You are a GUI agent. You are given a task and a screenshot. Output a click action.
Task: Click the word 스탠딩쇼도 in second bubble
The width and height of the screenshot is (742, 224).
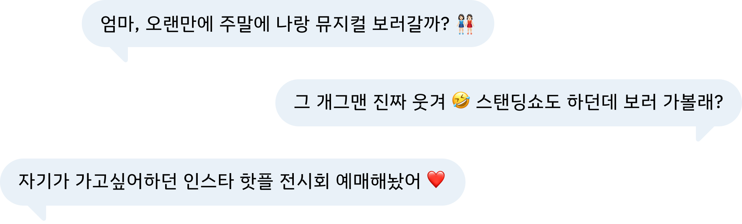click(x=518, y=102)
